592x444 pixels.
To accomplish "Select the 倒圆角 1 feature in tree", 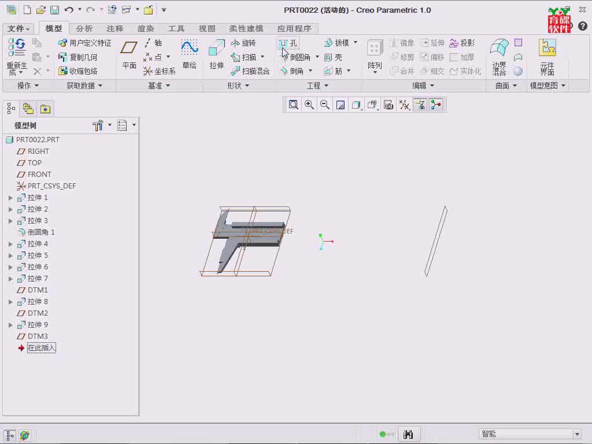I will (36, 232).
